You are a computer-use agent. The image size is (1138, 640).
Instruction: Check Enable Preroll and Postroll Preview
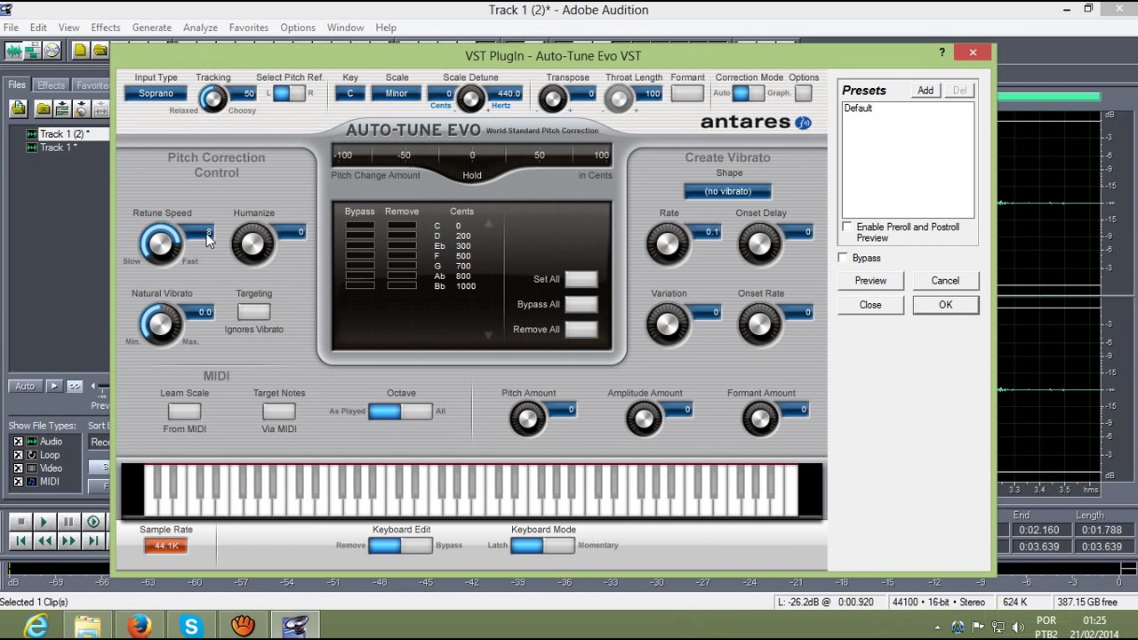(847, 228)
